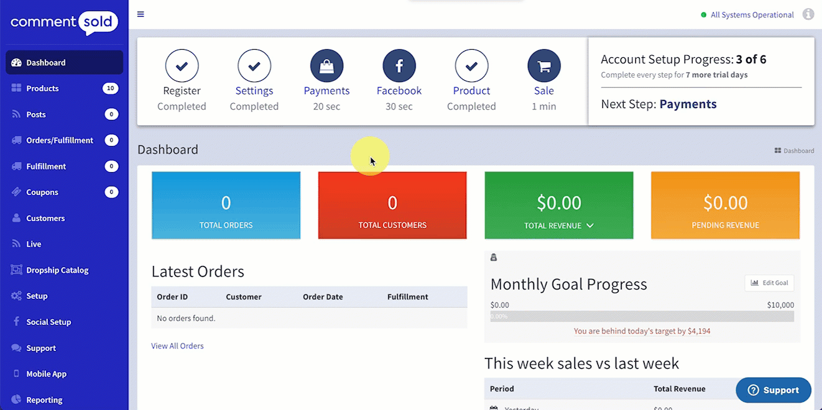Click the Payments shopping bag icon
Image resolution: width=822 pixels, height=410 pixels.
[x=326, y=65]
